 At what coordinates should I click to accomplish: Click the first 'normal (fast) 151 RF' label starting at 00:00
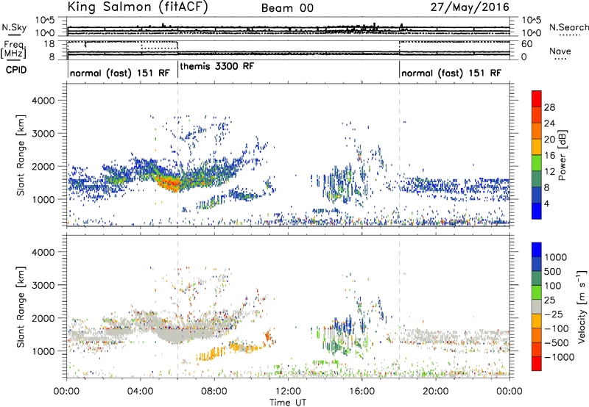120,73
